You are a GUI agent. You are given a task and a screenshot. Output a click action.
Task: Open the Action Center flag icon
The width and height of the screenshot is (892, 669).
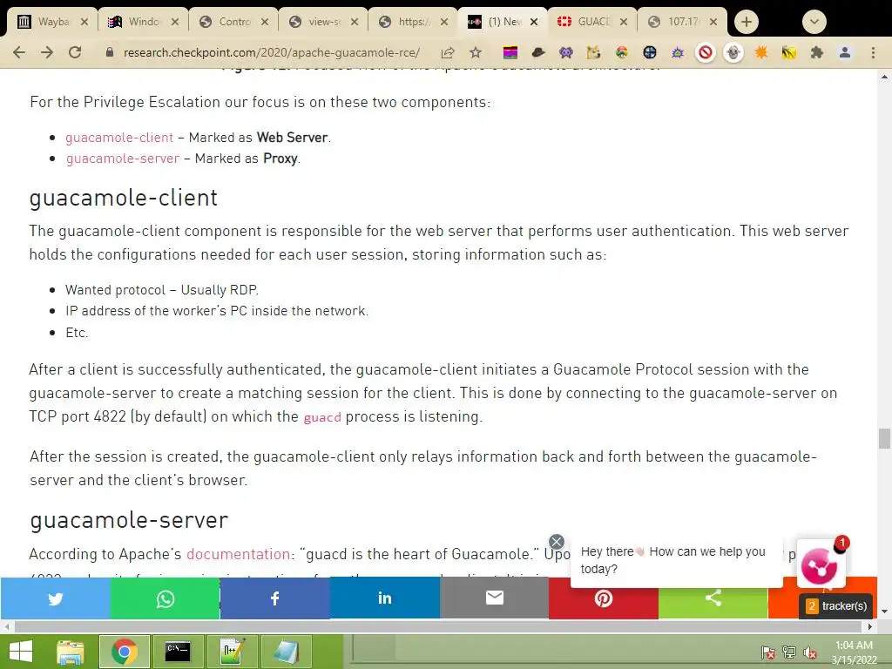pos(767,652)
